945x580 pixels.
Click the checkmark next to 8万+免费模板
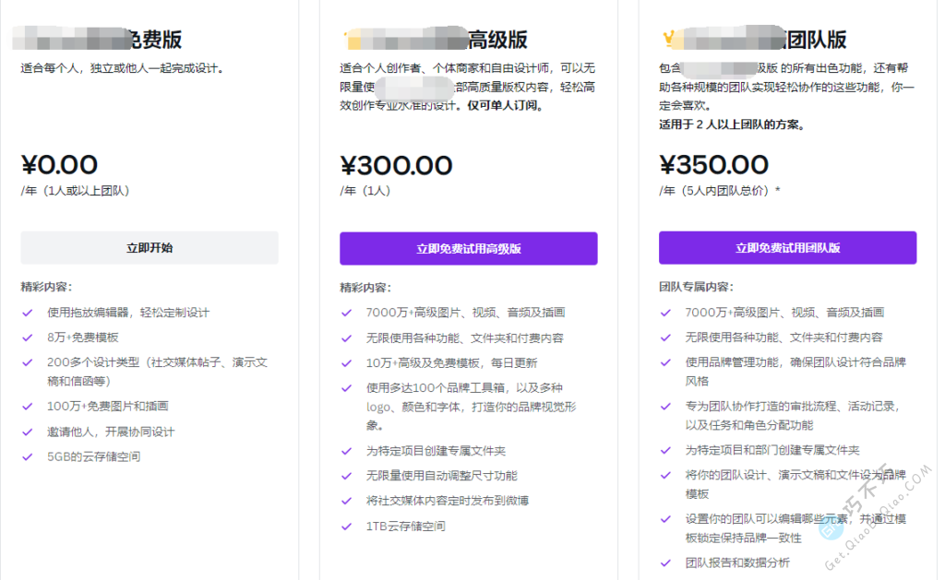[x=25, y=337]
